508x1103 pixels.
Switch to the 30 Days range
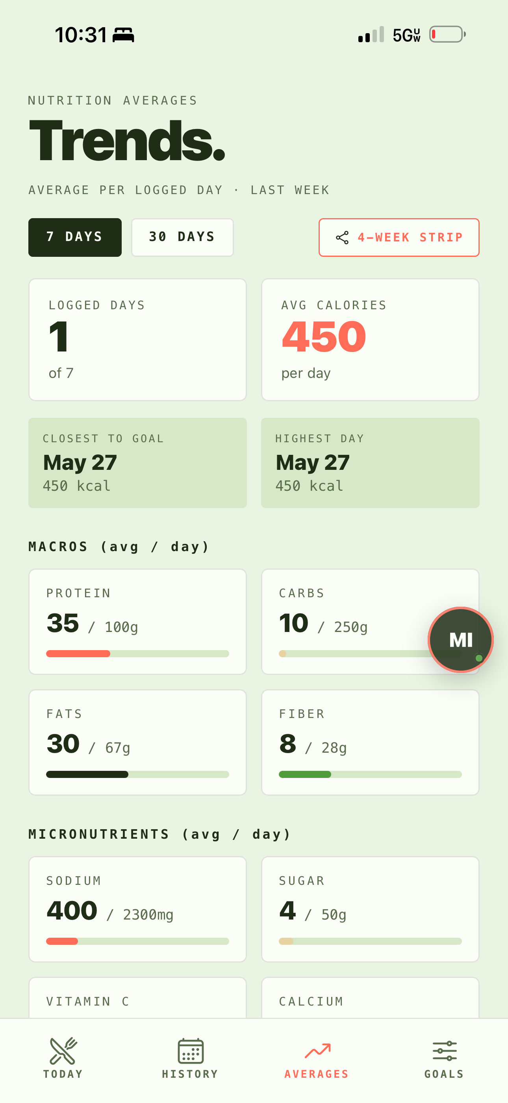point(182,237)
